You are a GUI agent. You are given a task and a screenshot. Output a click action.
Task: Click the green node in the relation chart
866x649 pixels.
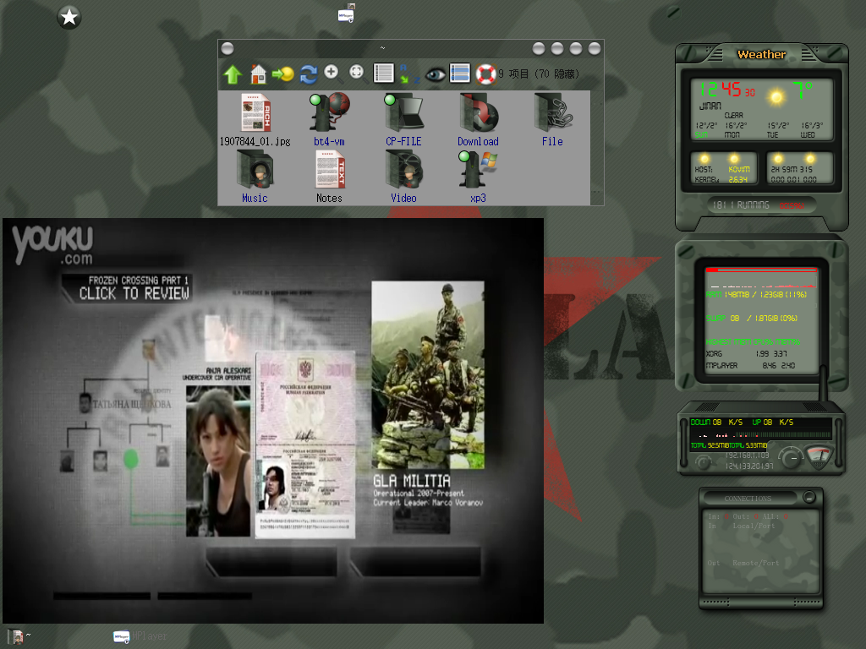[x=131, y=459]
